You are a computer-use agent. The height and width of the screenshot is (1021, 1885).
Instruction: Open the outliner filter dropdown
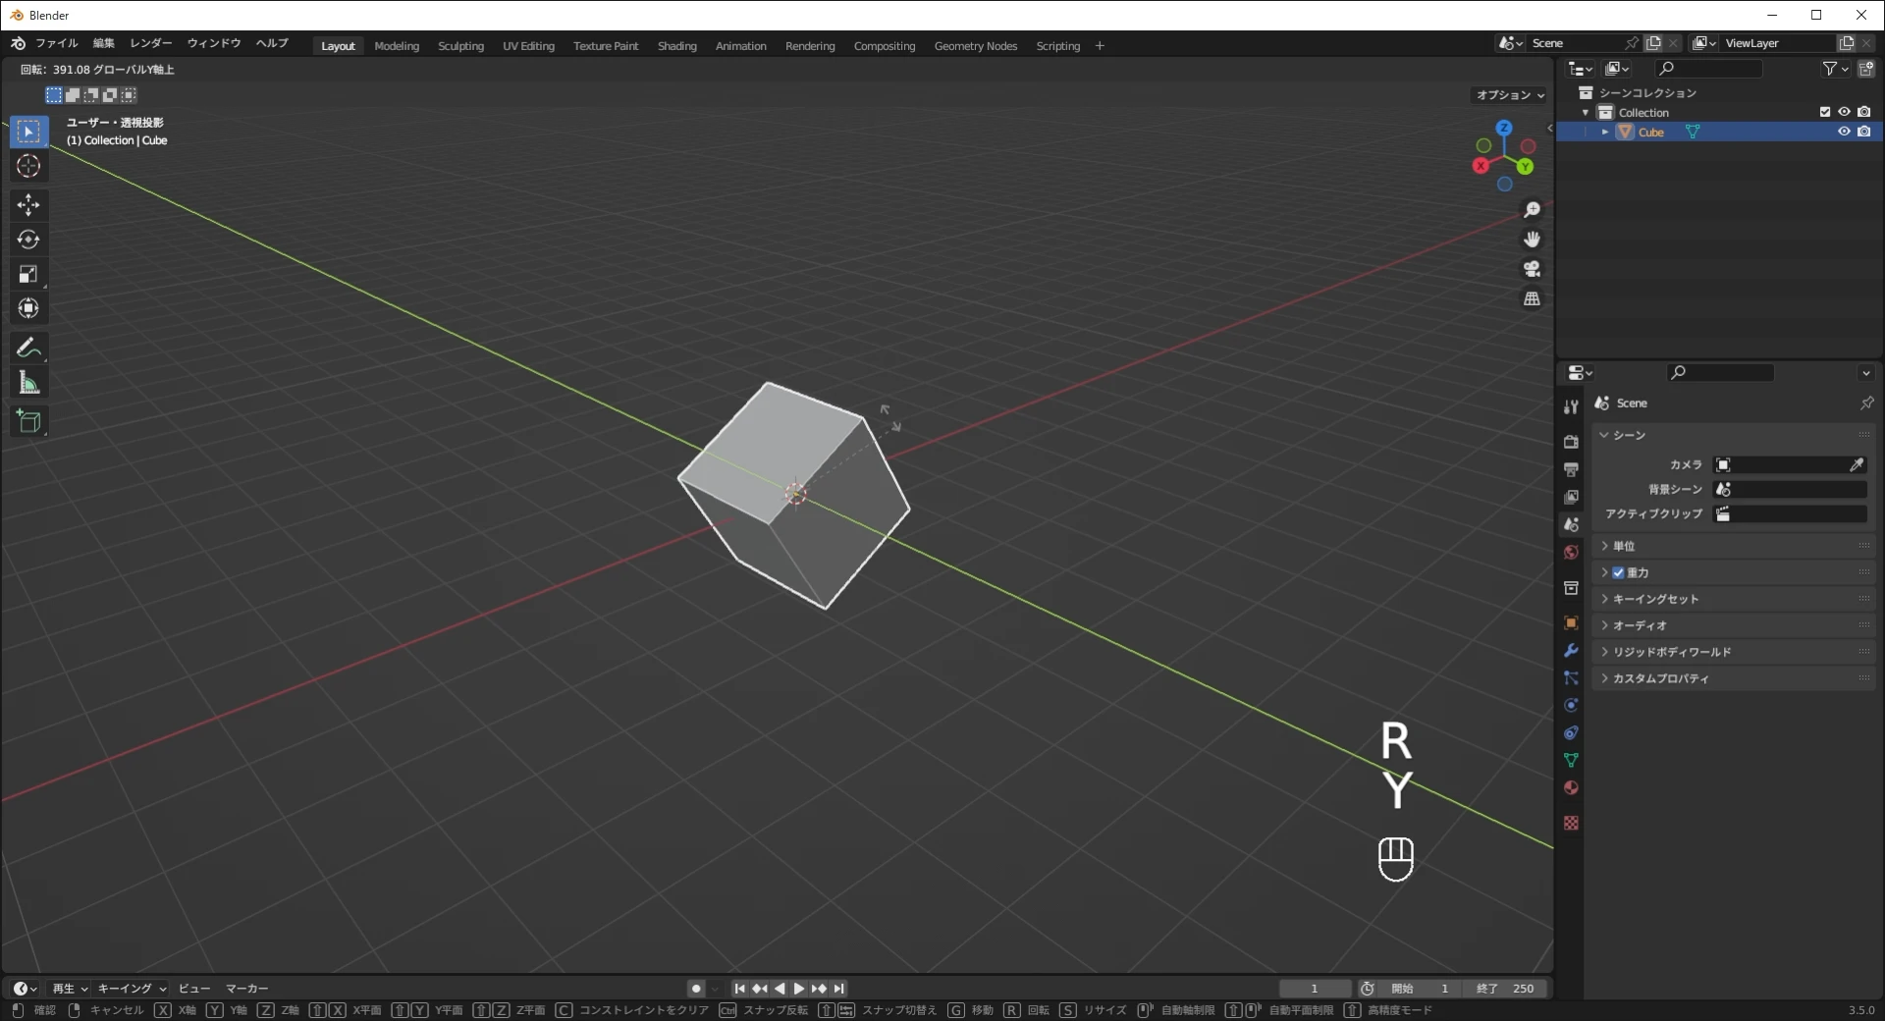pyautogui.click(x=1835, y=69)
